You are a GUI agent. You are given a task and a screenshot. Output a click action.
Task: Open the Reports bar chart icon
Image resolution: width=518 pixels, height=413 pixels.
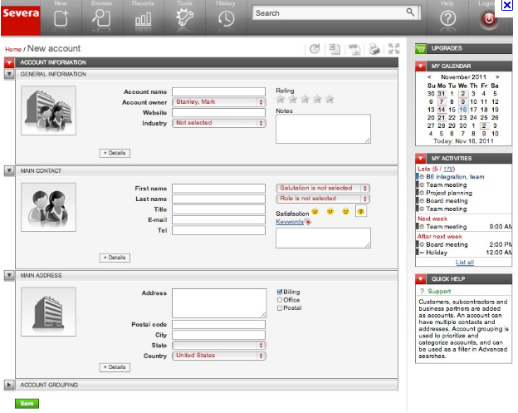[x=143, y=19]
